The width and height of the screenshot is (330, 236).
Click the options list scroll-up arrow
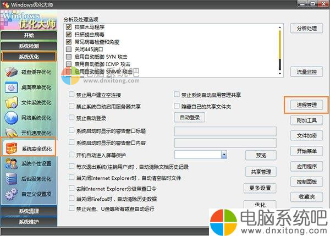280,28
